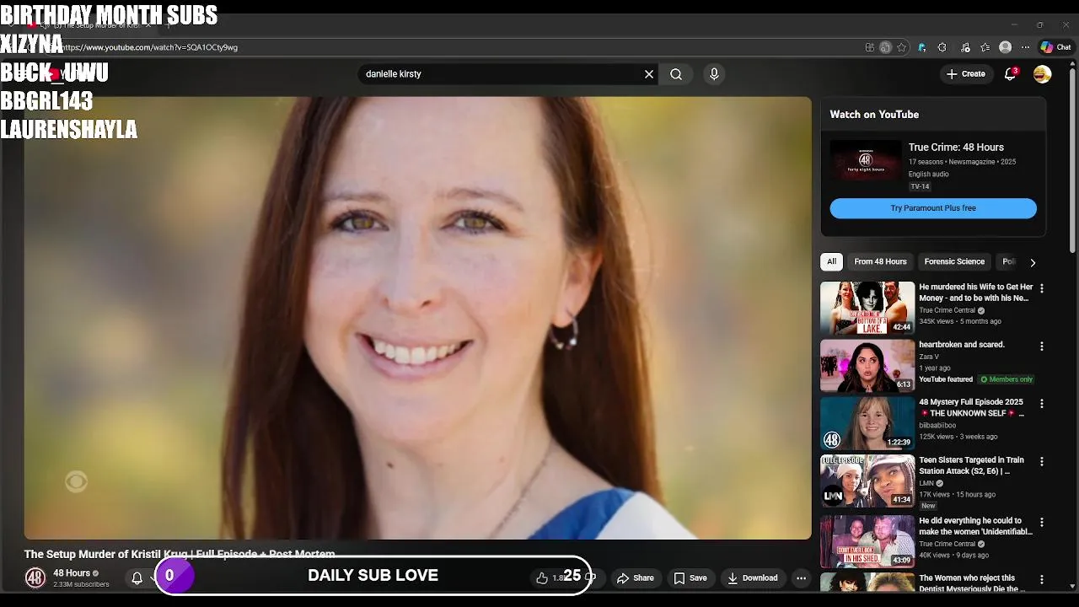Click blibaabiiboo channel name
Image resolution: width=1079 pixels, height=607 pixels.
[937, 426]
